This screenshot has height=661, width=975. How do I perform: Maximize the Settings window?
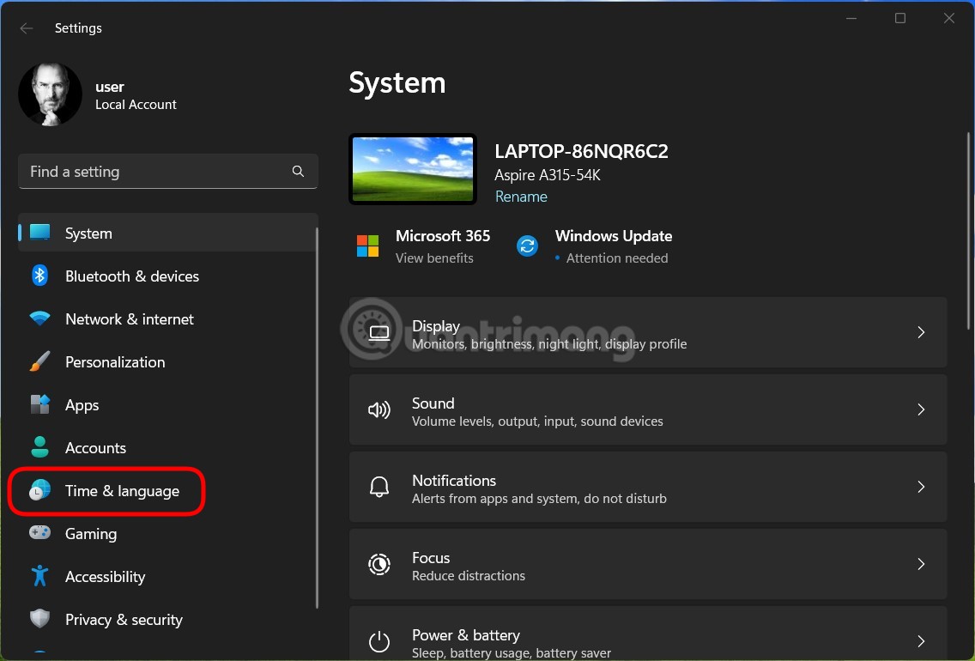(899, 19)
